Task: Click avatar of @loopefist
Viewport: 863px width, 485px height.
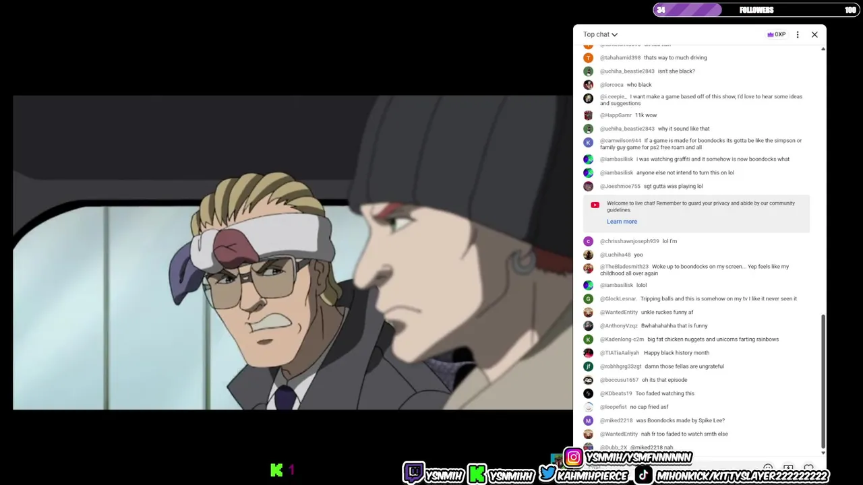Action: pyautogui.click(x=588, y=407)
